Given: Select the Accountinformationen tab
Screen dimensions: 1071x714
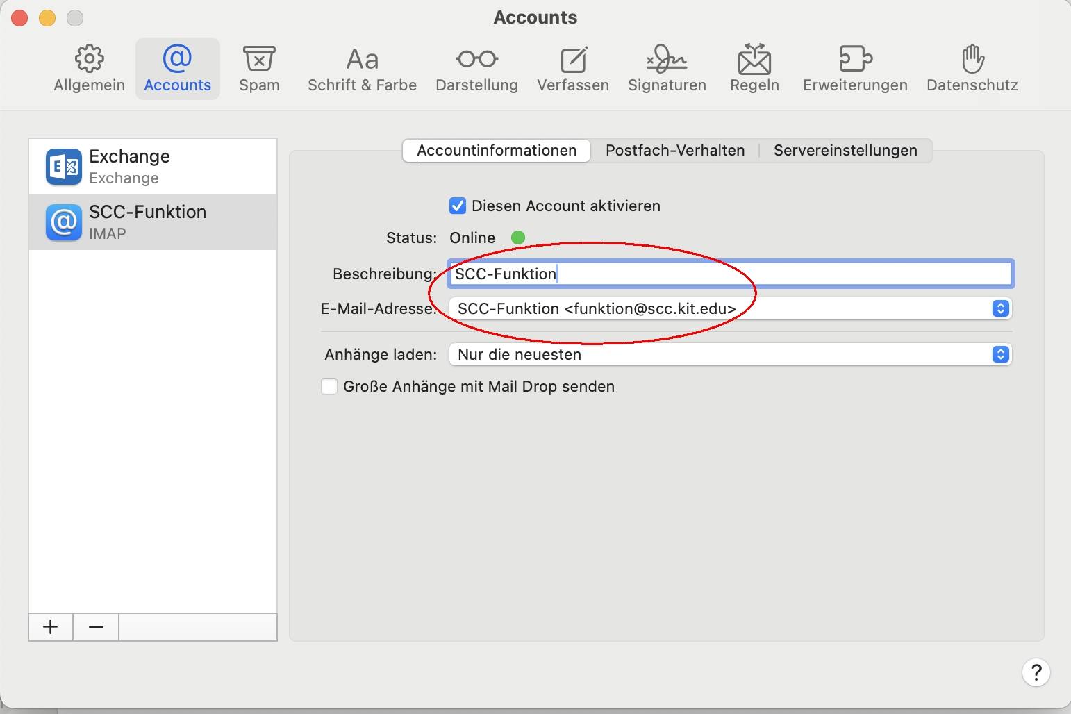Looking at the screenshot, I should [497, 151].
